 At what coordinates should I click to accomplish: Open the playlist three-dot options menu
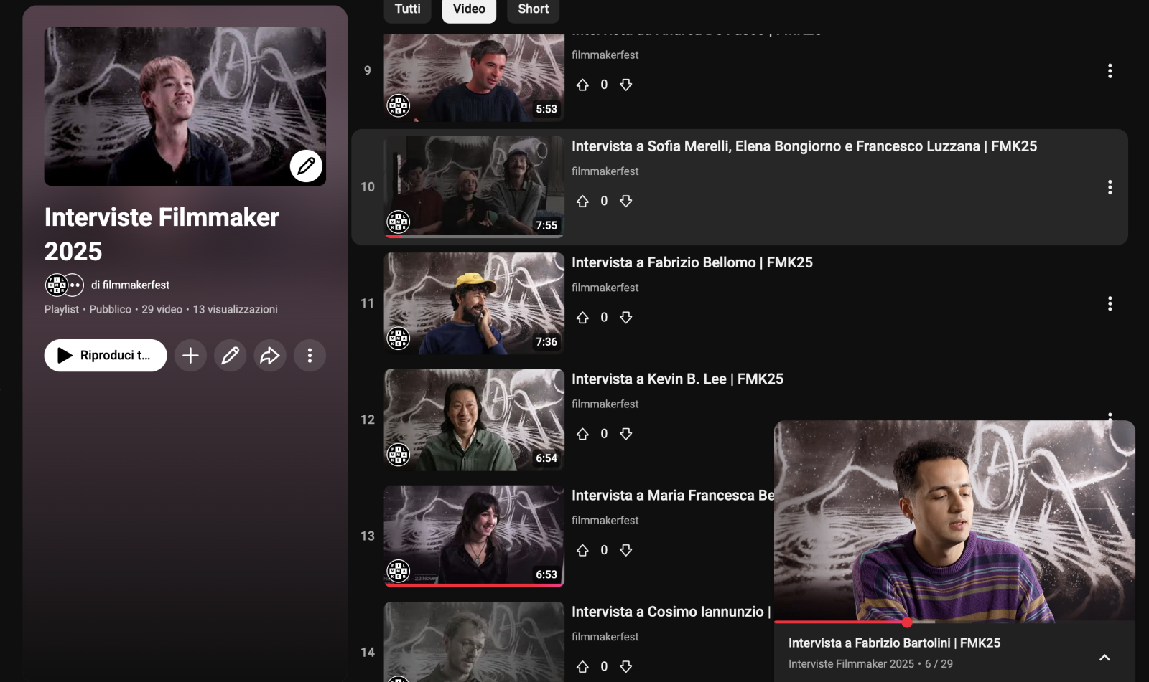pos(310,355)
